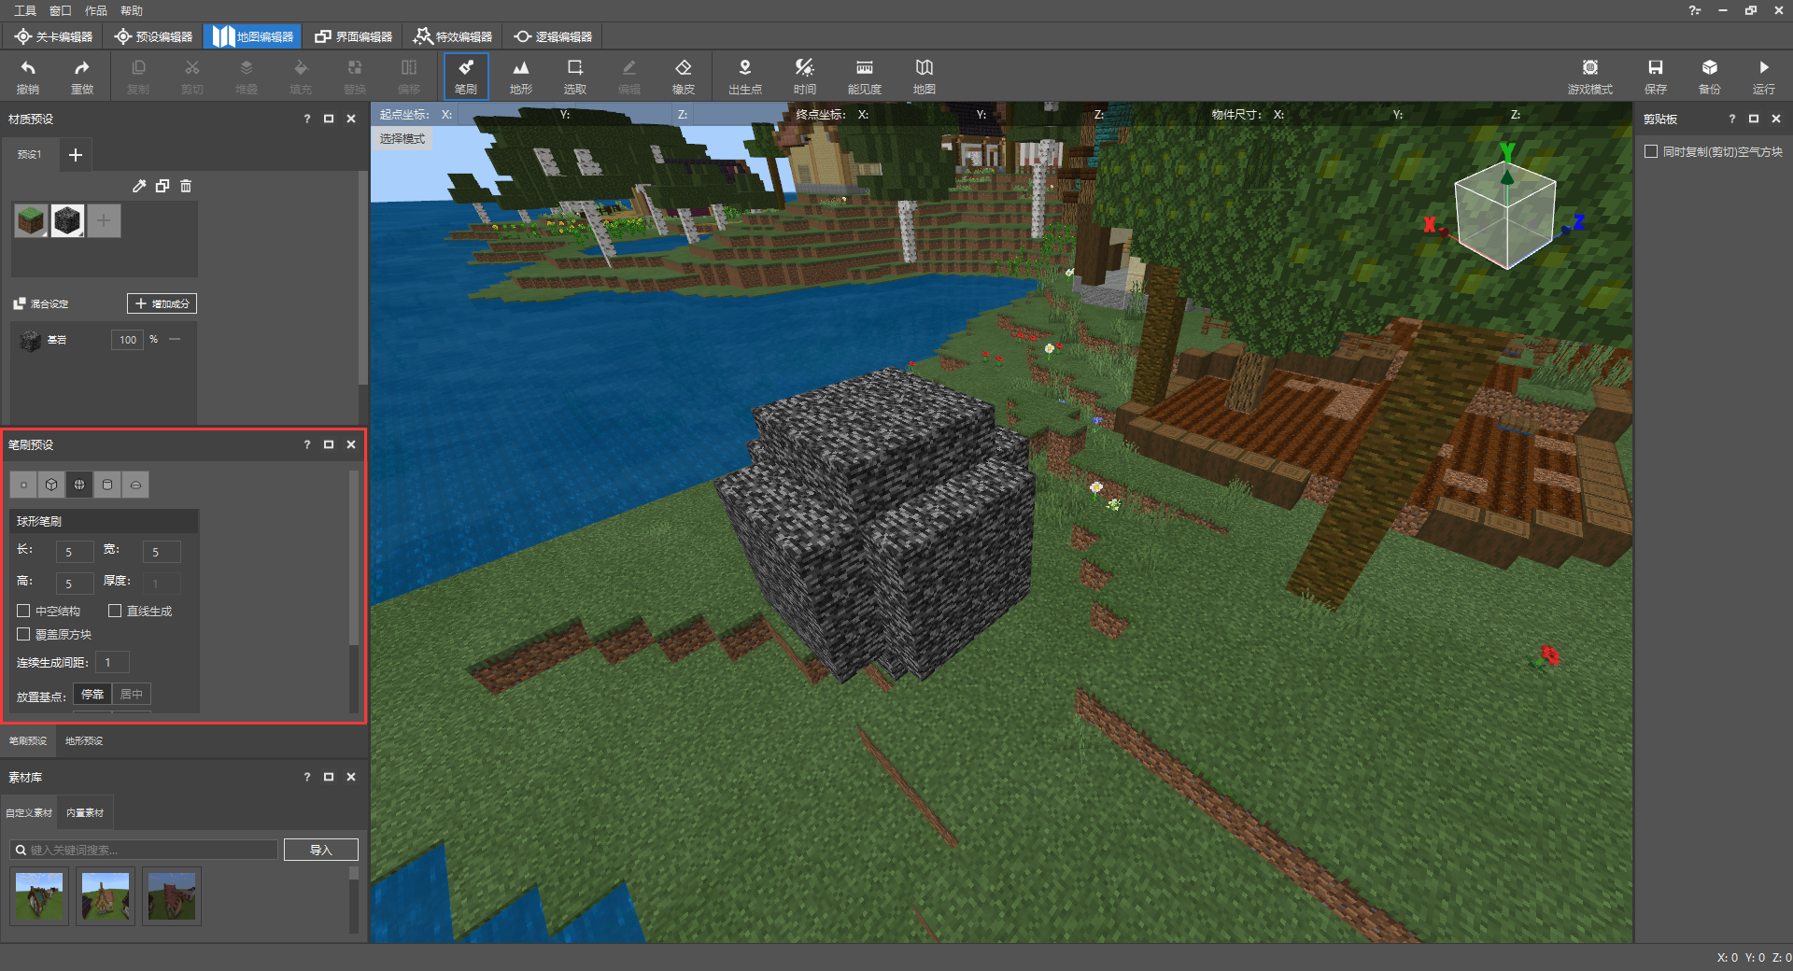1793x971 pixels.
Task: Select the eraser (橡皮) tool
Action: pos(683,76)
